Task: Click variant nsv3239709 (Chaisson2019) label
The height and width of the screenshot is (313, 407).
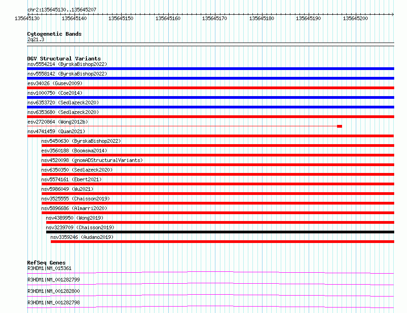Action: [x=80, y=227]
